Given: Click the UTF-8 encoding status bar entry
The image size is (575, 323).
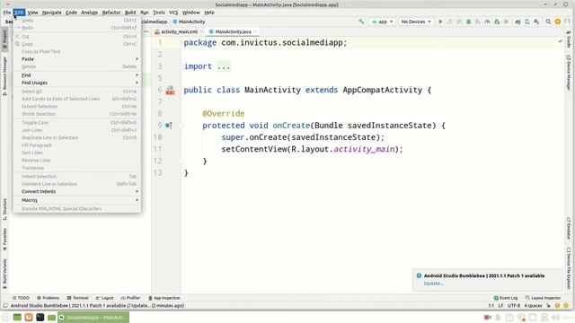Looking at the screenshot, I should click(x=514, y=306).
